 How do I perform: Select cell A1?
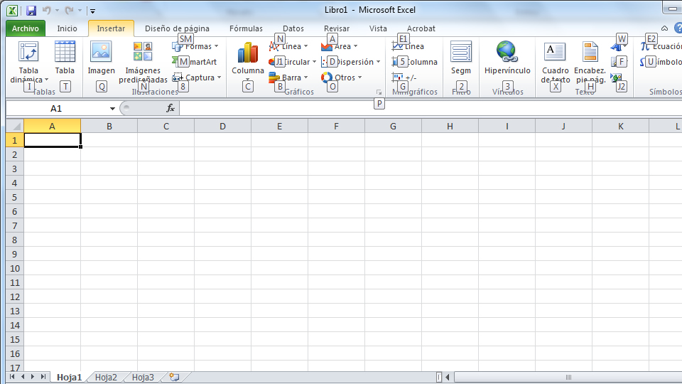[x=52, y=140]
